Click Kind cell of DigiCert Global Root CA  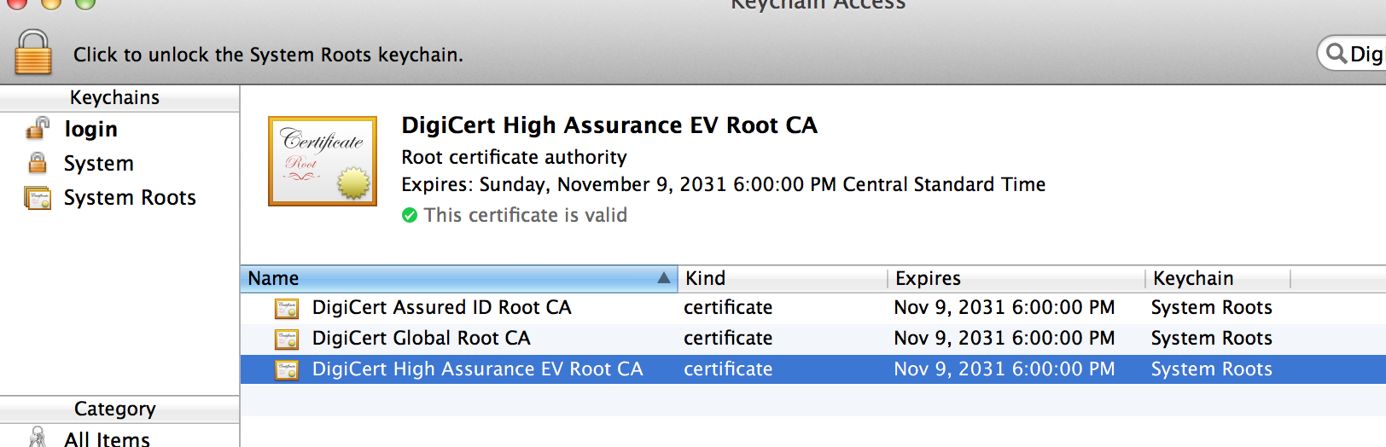pos(728,339)
